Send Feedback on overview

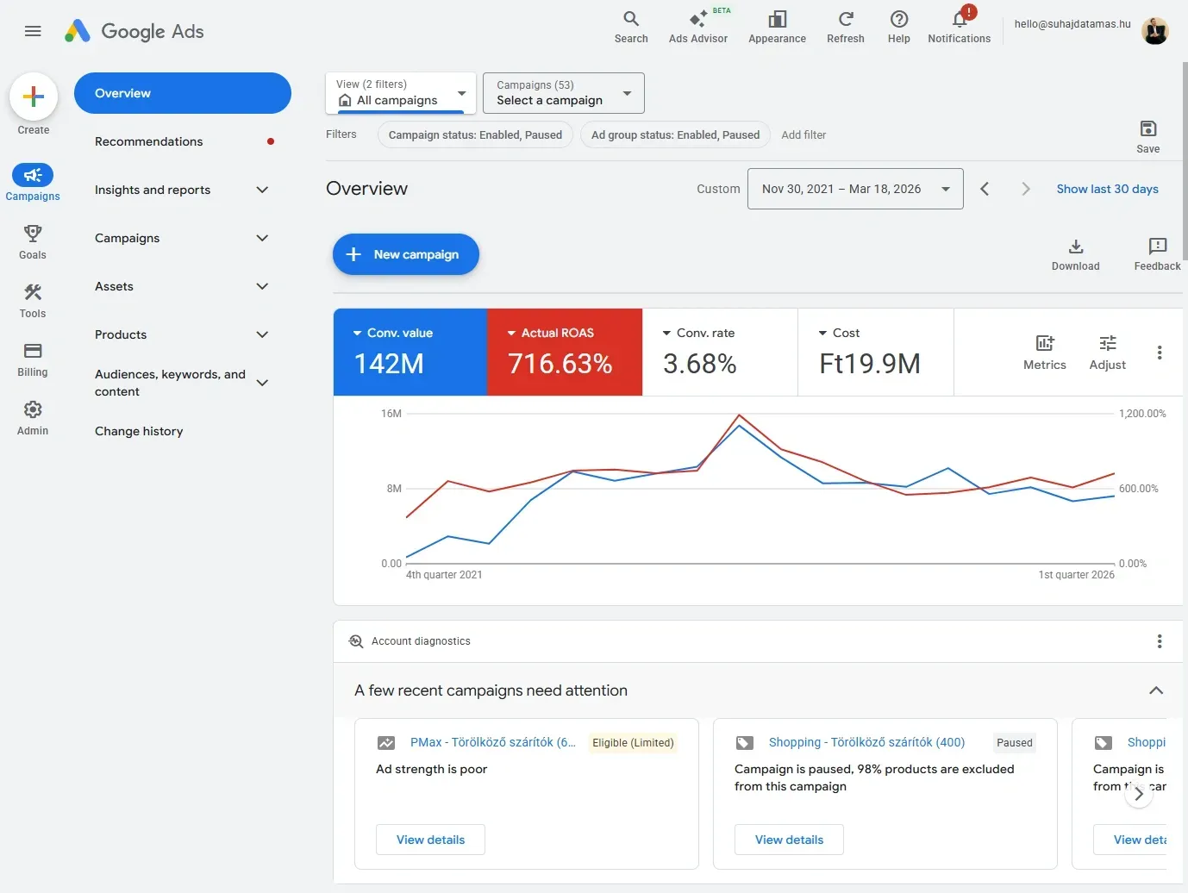click(x=1157, y=254)
